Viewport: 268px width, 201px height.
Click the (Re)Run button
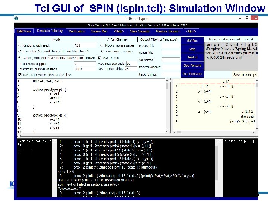click(192, 41)
